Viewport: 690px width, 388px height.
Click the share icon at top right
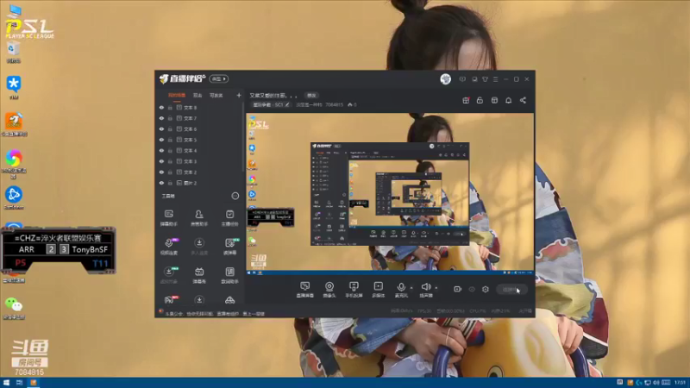click(x=523, y=100)
